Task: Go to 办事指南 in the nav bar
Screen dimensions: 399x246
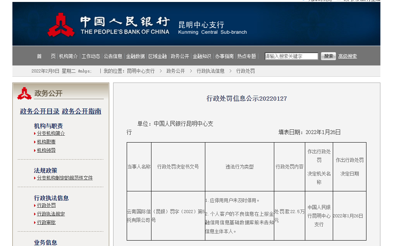Action: [x=224, y=56]
